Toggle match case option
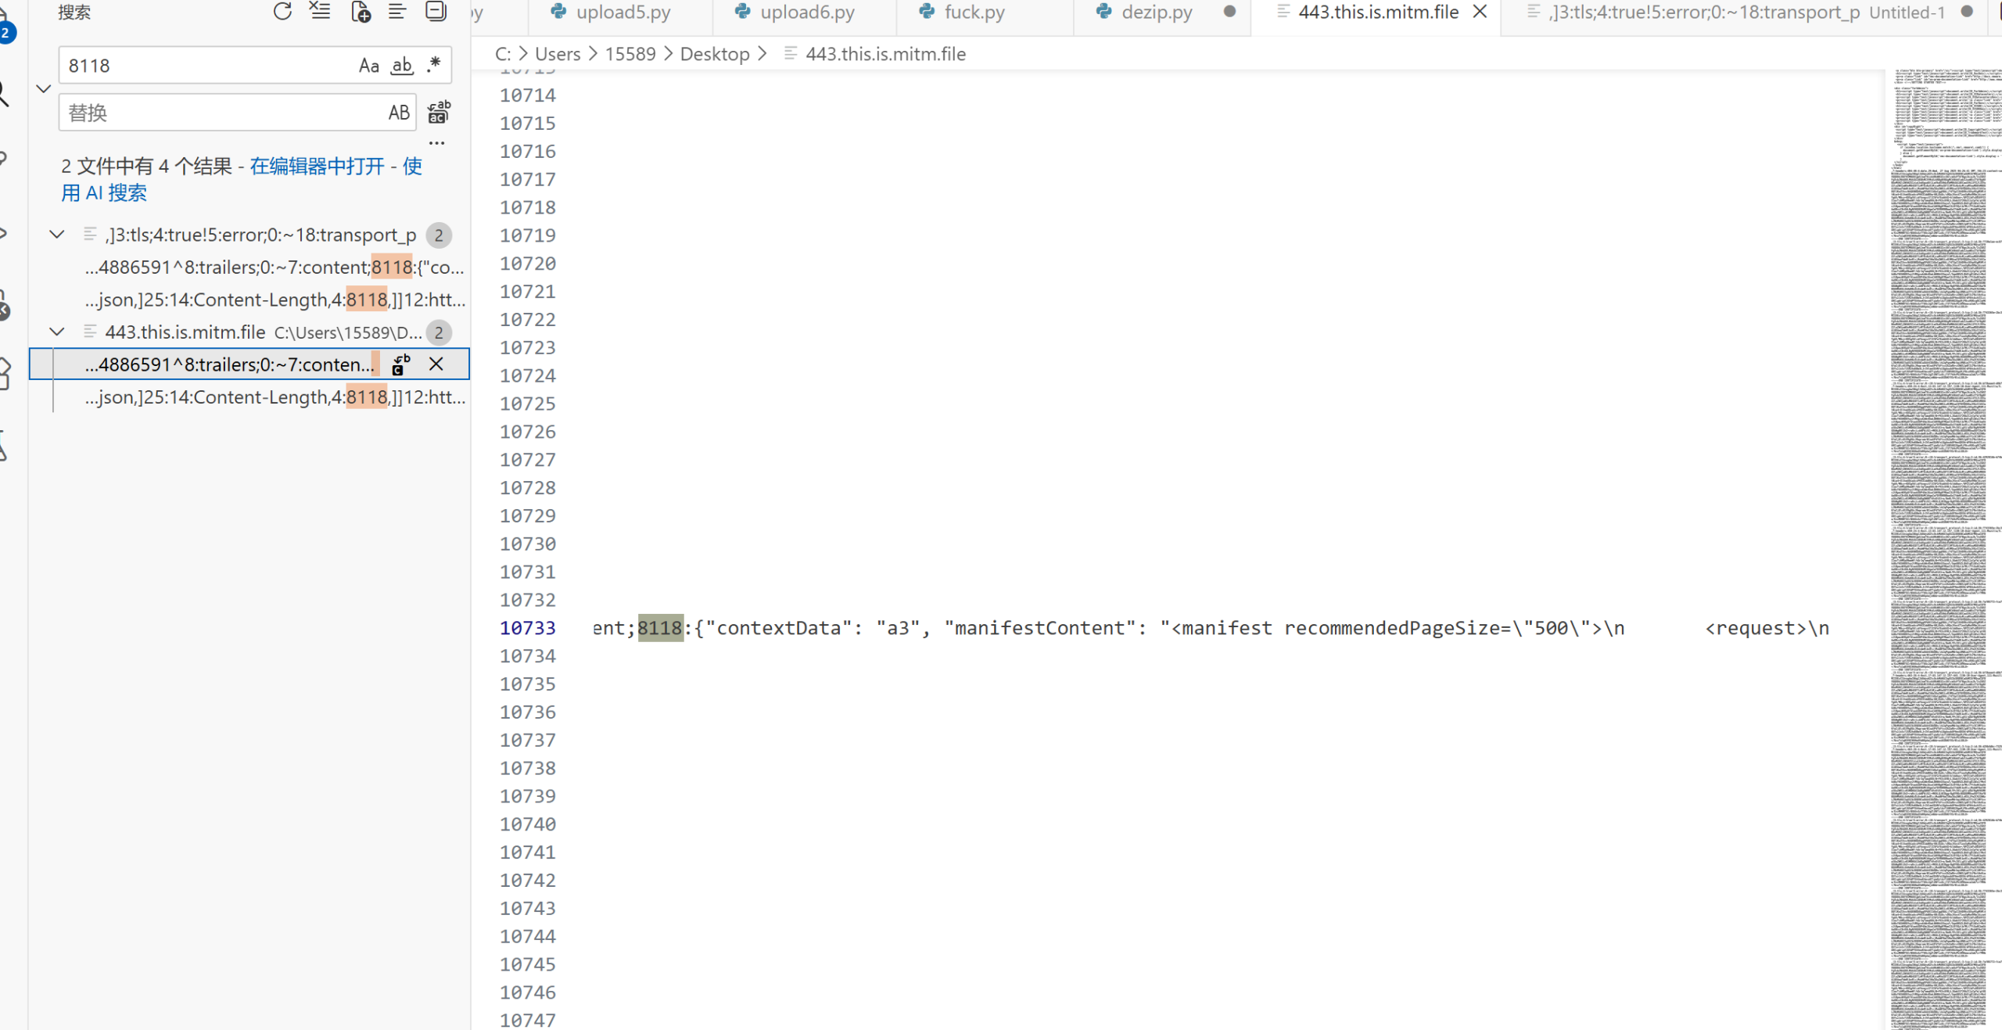The height and width of the screenshot is (1030, 2002). 368,66
